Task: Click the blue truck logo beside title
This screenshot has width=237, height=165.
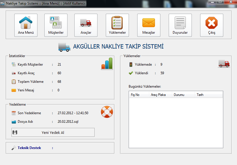Action: pyautogui.click(x=64, y=47)
